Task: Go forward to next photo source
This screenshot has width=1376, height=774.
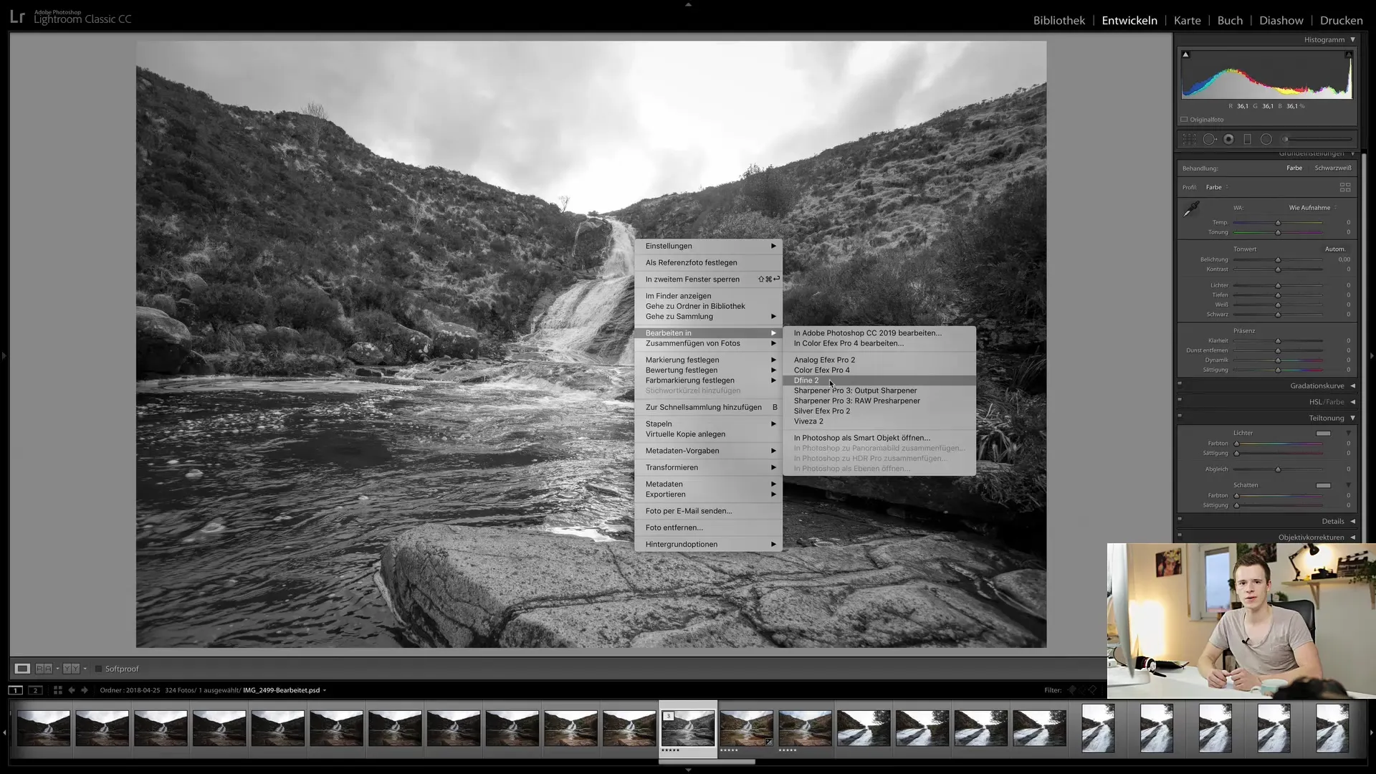Action: coord(85,690)
